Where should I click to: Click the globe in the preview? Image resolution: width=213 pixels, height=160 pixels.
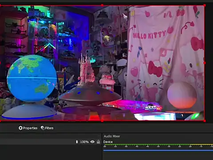click(32, 78)
